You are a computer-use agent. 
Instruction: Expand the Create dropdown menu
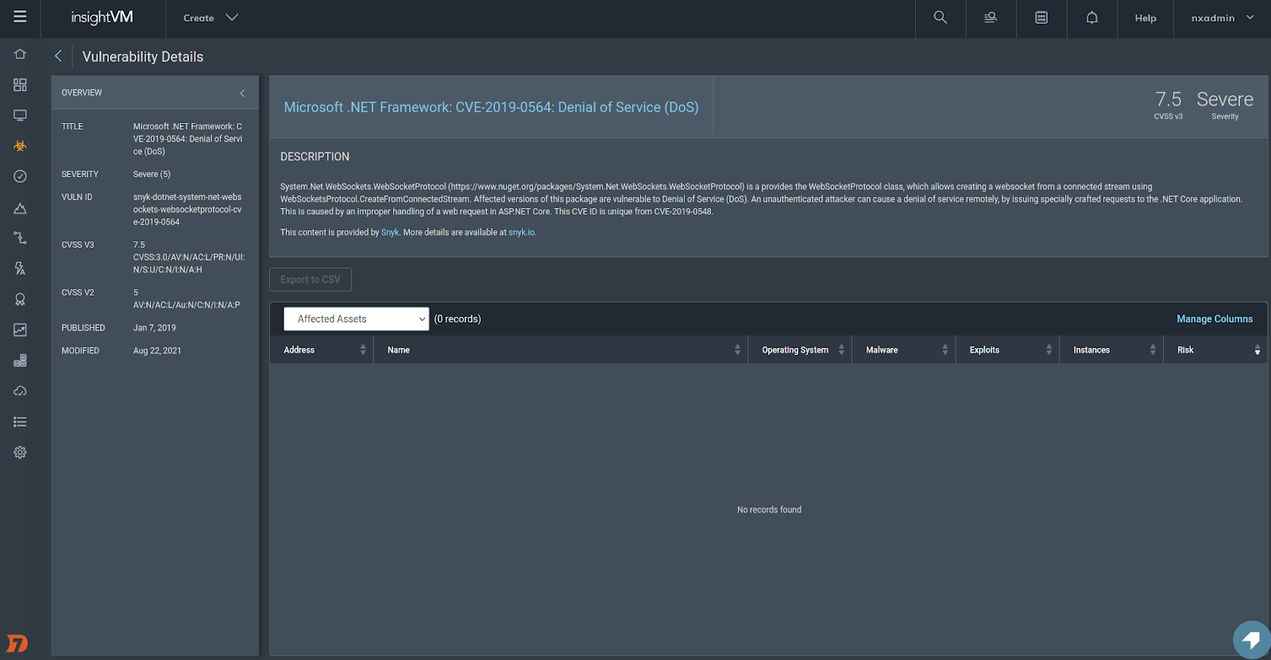pyautogui.click(x=210, y=17)
